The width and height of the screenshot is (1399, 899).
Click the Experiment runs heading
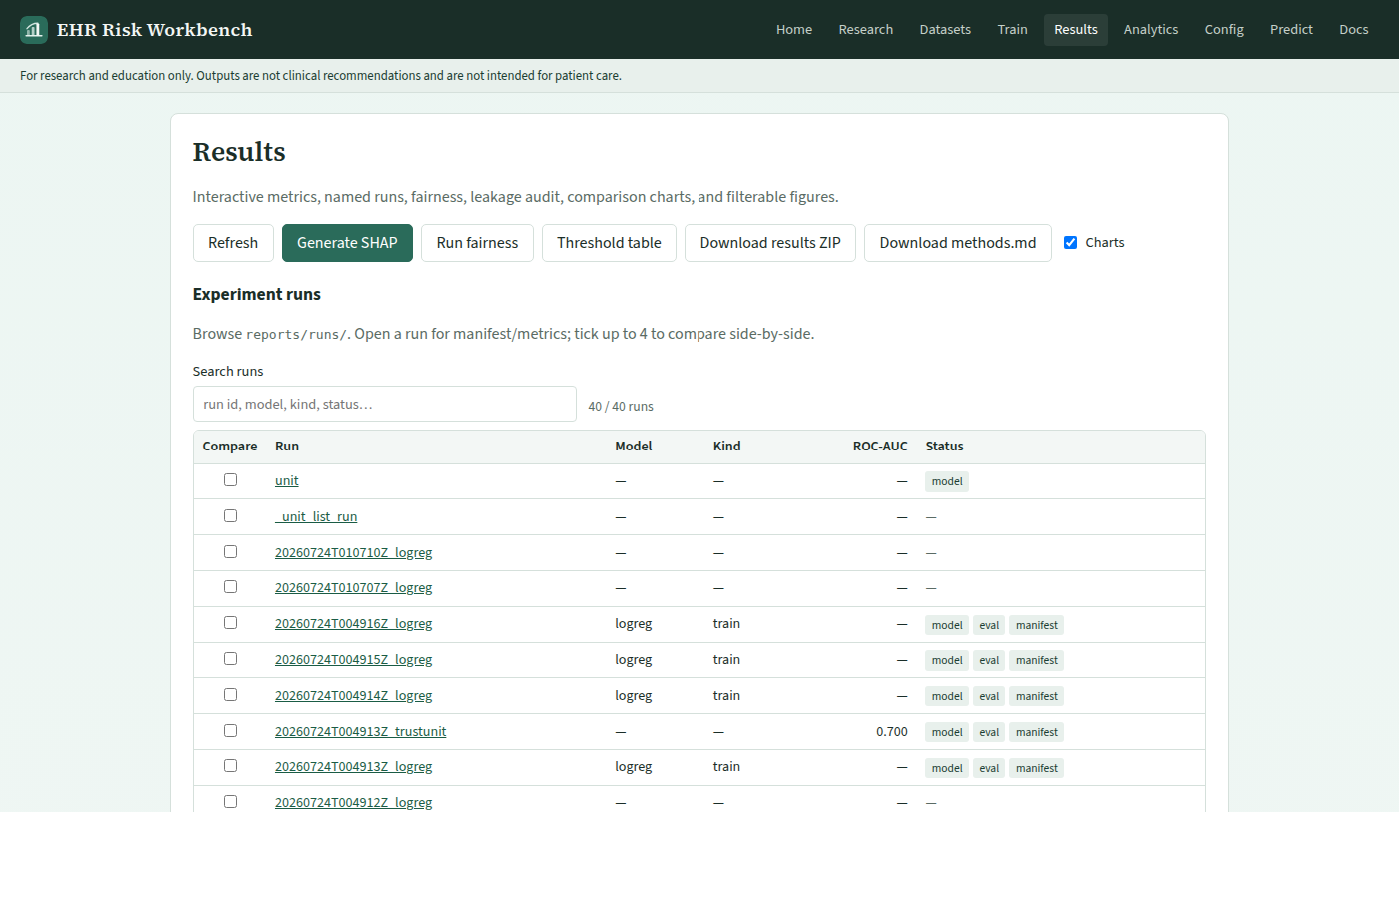257,294
